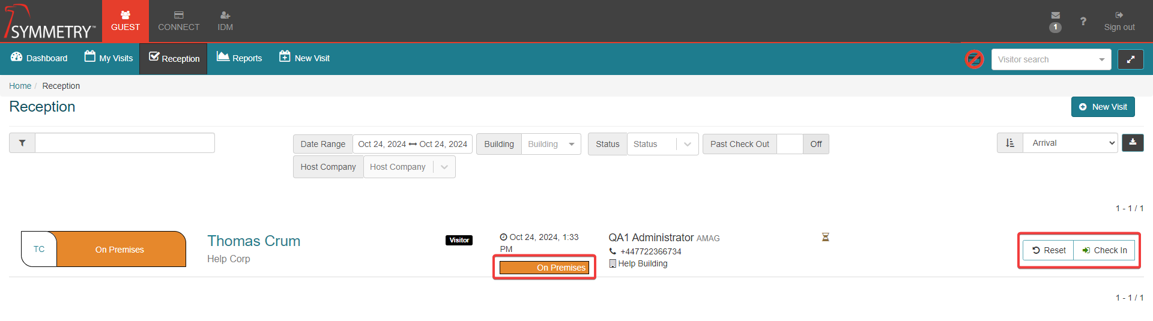
Task: Click the mail notifications envelope icon
Action: click(x=1055, y=16)
